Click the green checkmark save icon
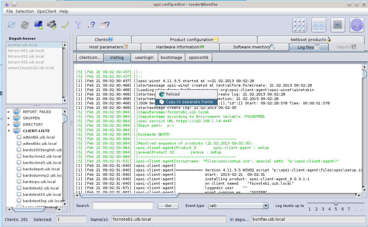Image resolution: width=368 pixels, height=227 pixels. click(x=65, y=25)
